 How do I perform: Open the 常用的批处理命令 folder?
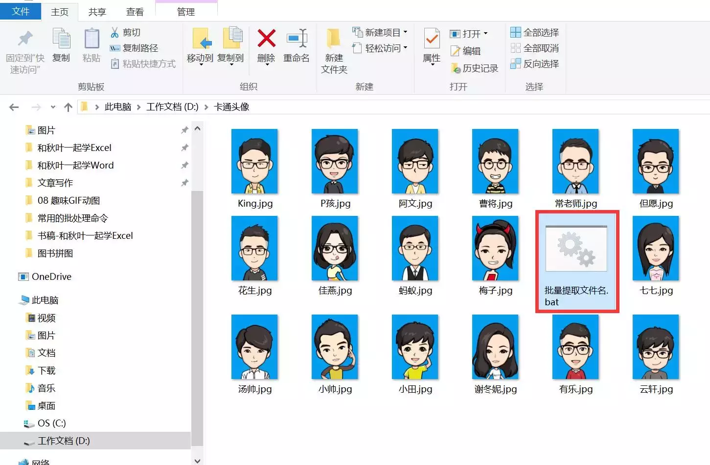[x=67, y=218]
